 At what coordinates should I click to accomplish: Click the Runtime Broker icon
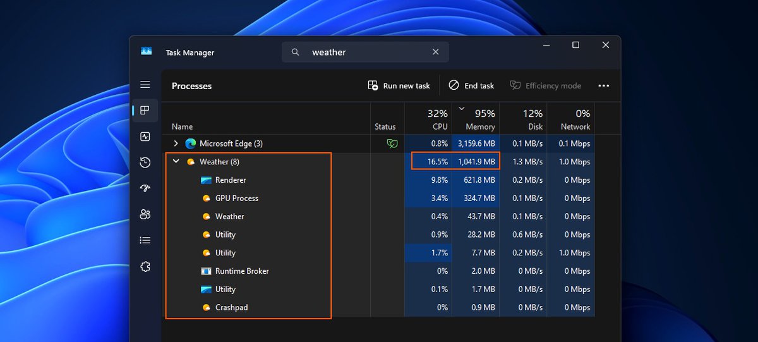point(206,271)
